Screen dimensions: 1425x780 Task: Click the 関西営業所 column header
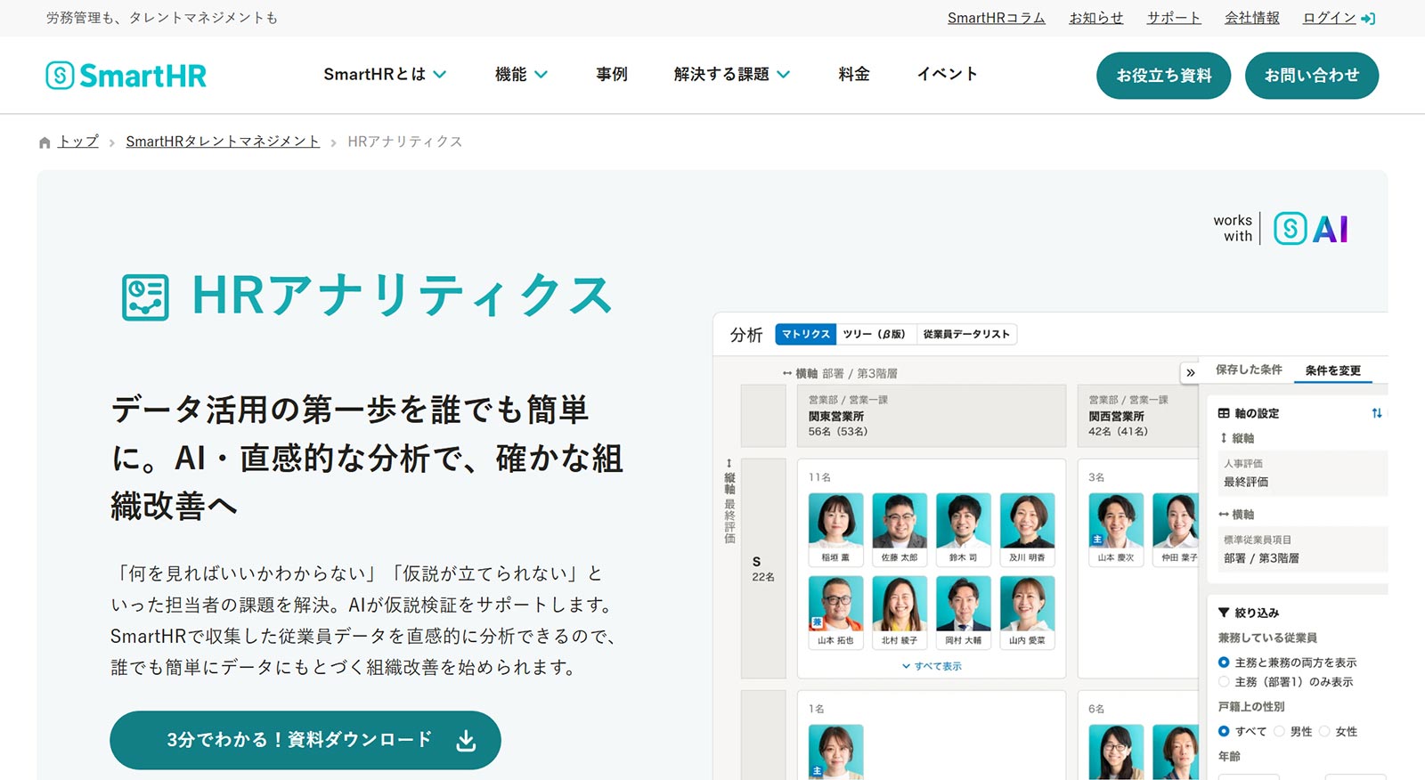pos(1137,416)
